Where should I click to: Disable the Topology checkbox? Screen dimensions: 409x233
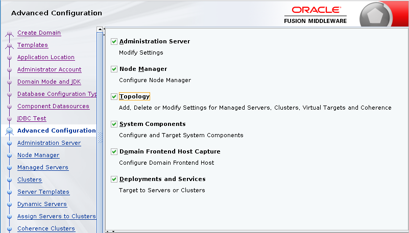(114, 96)
